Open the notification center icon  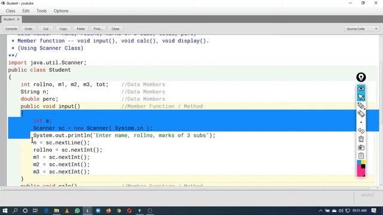[x=373, y=210]
